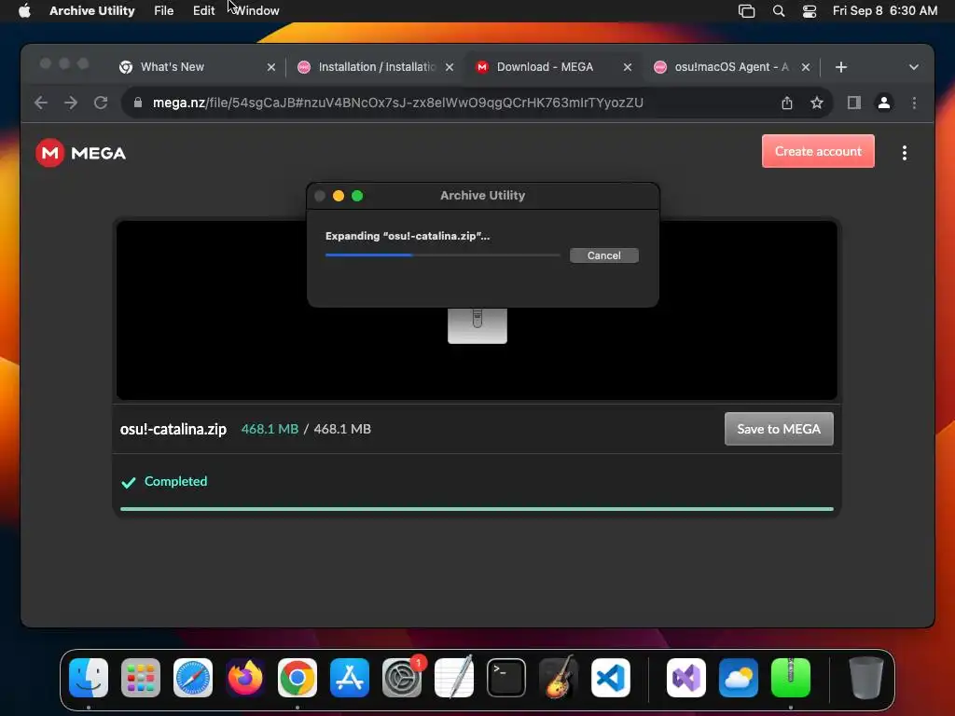
Task: Click the MEGA logo
Action: click(x=80, y=153)
